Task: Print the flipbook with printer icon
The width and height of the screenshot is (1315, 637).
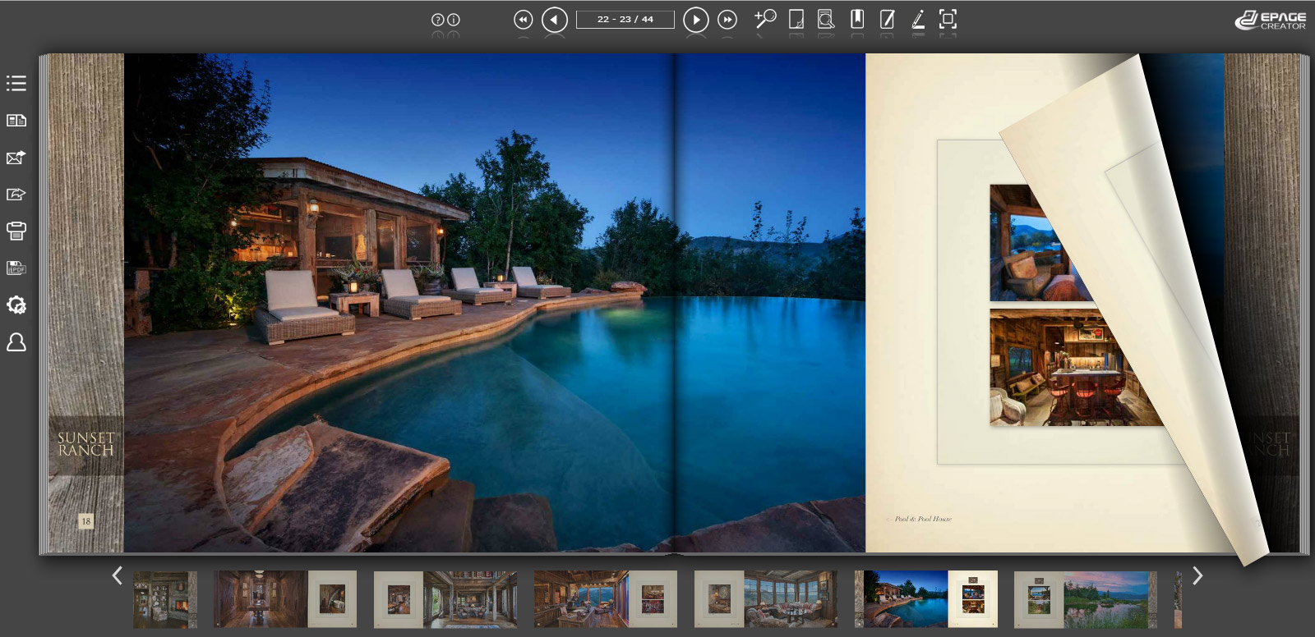Action: click(x=16, y=231)
